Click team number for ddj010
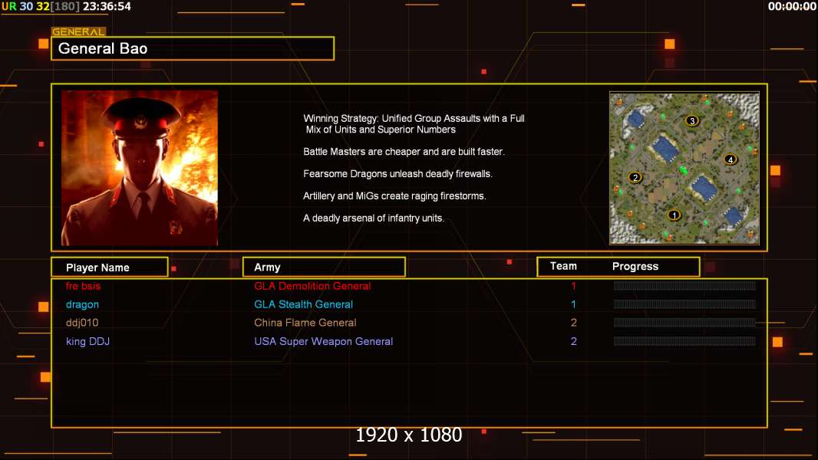This screenshot has height=460, width=818. pos(573,323)
